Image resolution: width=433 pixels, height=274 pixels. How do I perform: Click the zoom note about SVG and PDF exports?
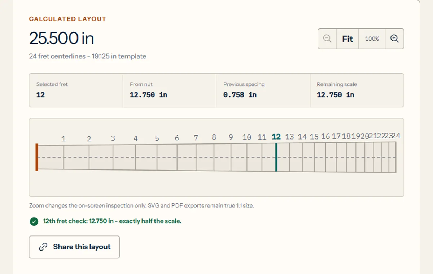(141, 206)
